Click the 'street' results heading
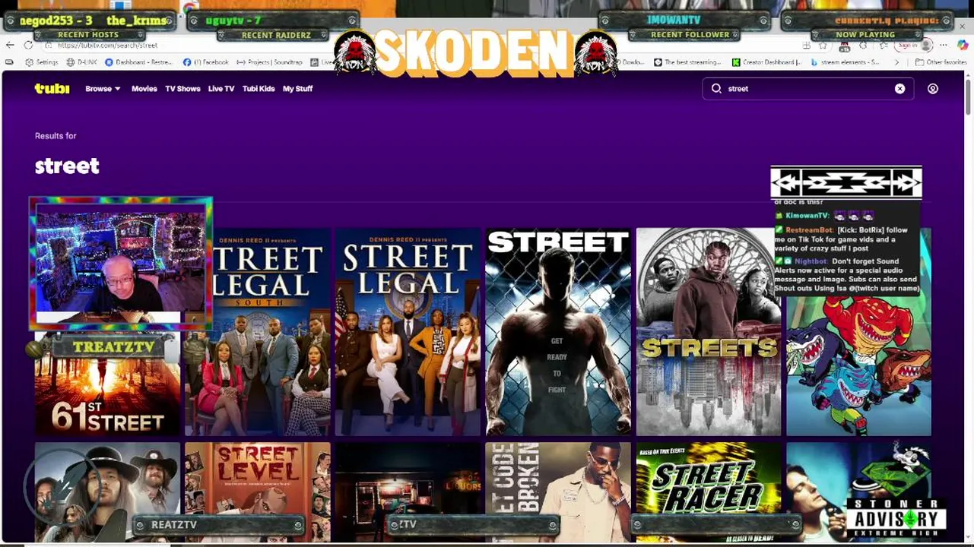 tap(67, 166)
